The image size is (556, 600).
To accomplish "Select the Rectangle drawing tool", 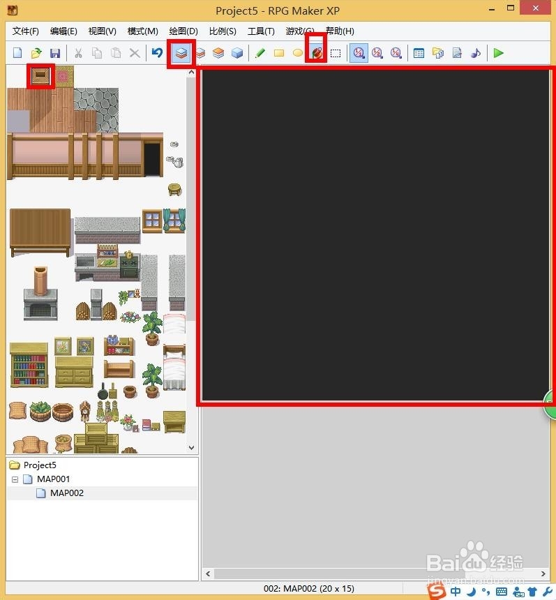I will click(279, 53).
